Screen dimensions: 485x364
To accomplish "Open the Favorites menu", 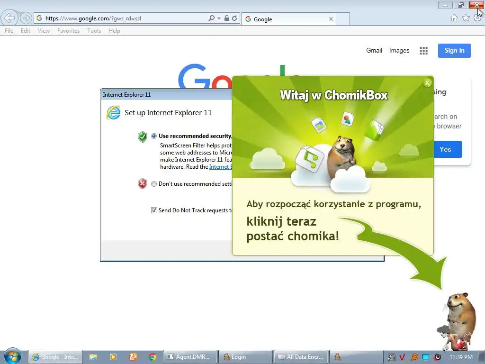I will 68,31.
